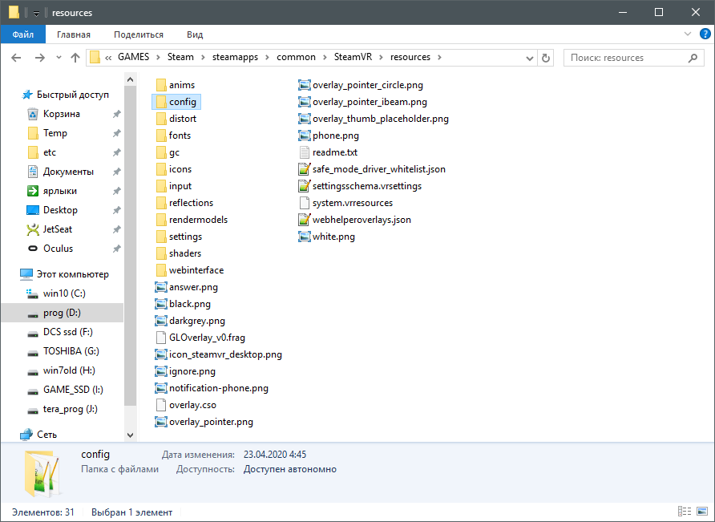Image resolution: width=715 pixels, height=522 pixels.
Task: Open recent locations dropdown arrow
Action: 58,58
